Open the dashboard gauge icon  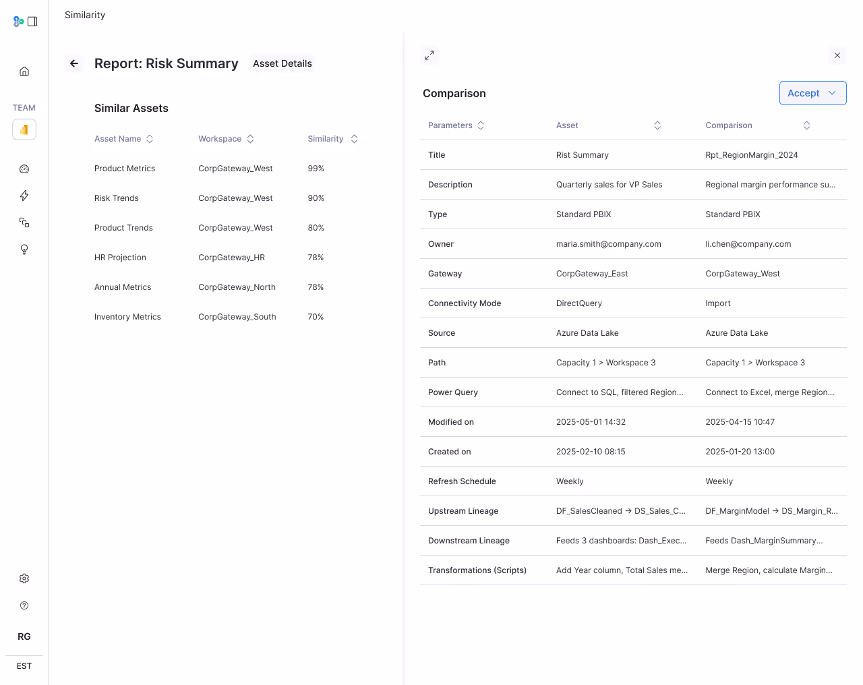tap(24, 169)
